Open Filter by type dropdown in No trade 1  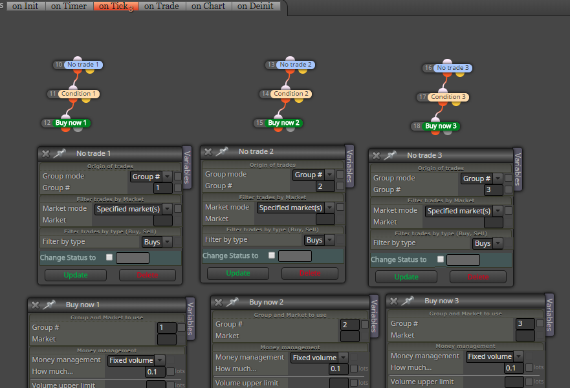tap(157, 242)
